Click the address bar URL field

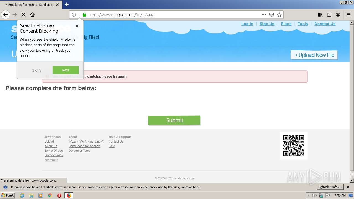point(173,15)
